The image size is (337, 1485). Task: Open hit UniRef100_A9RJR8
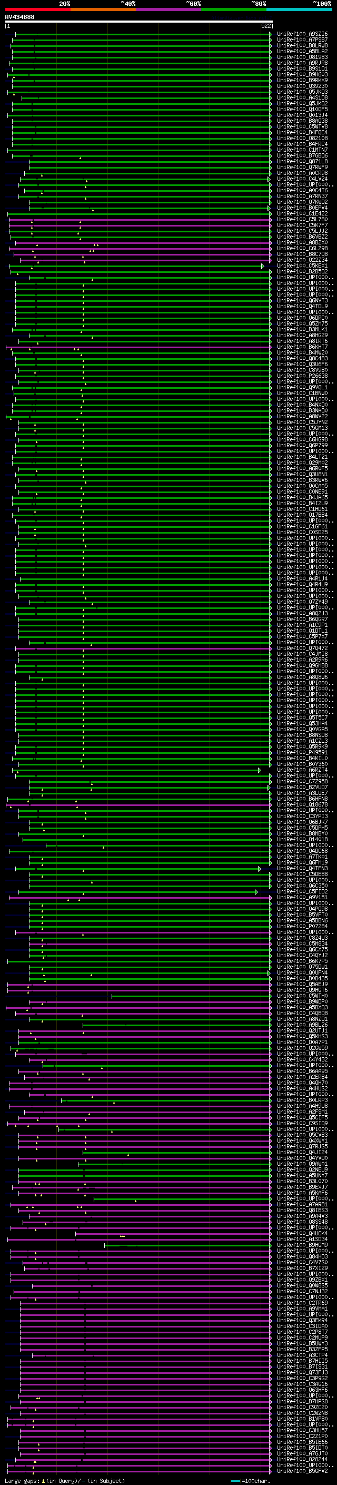tap(302, 63)
